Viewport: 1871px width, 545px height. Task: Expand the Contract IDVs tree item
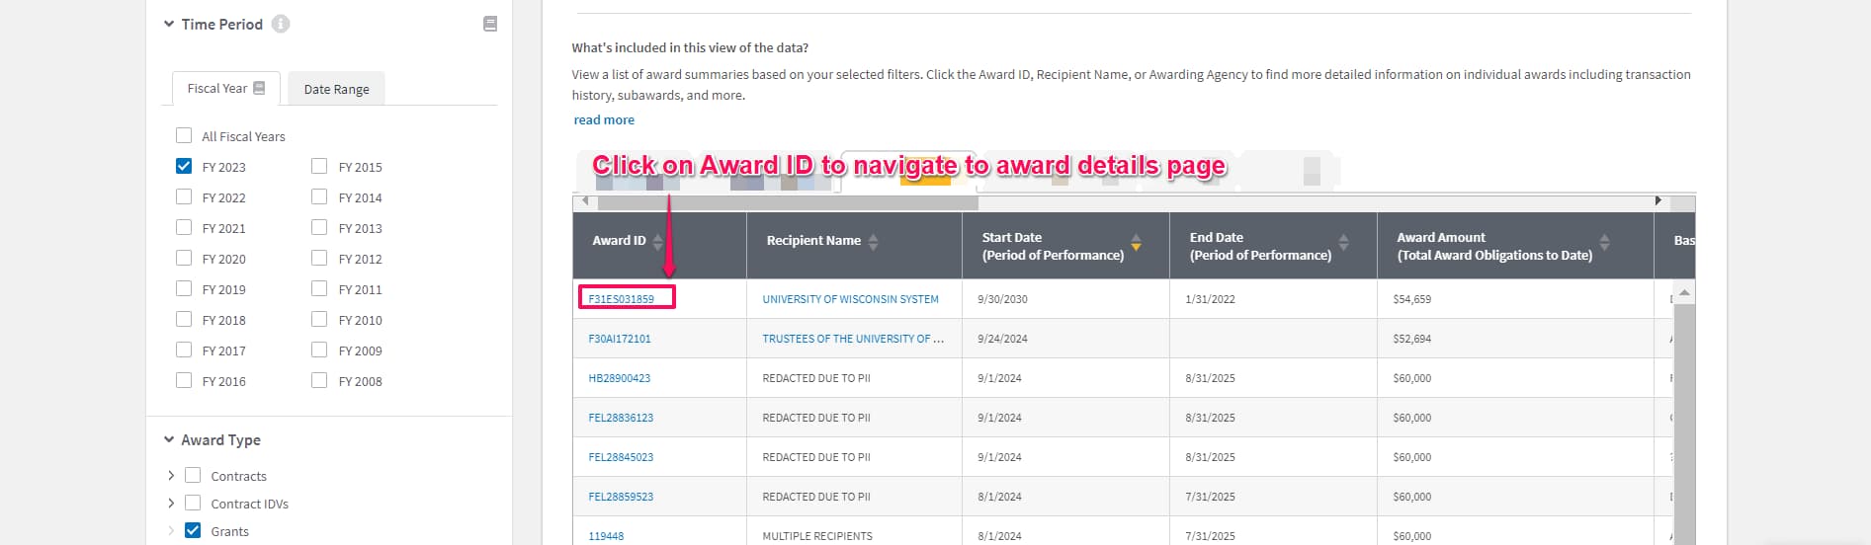(171, 504)
